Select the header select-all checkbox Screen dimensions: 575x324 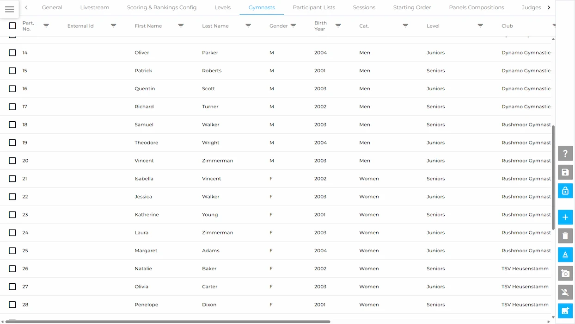tap(12, 26)
